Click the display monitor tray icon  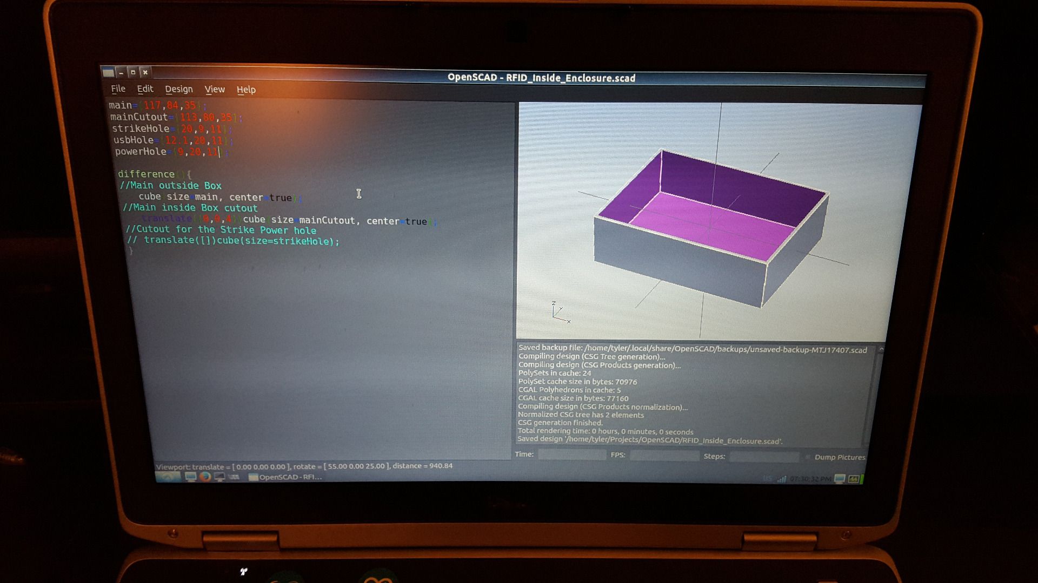840,479
